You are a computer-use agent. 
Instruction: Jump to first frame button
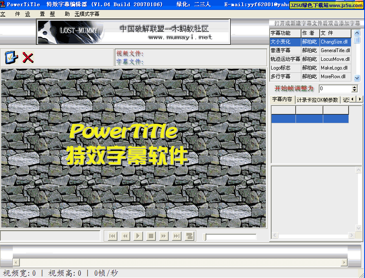pyautogui.click(x=112, y=236)
